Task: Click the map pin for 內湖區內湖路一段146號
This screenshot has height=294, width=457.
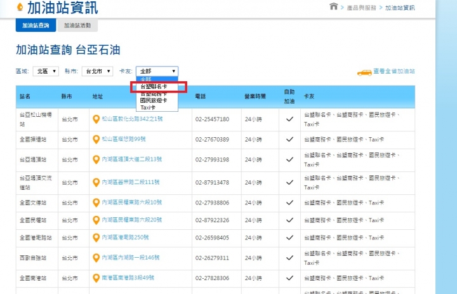Action: (96, 258)
